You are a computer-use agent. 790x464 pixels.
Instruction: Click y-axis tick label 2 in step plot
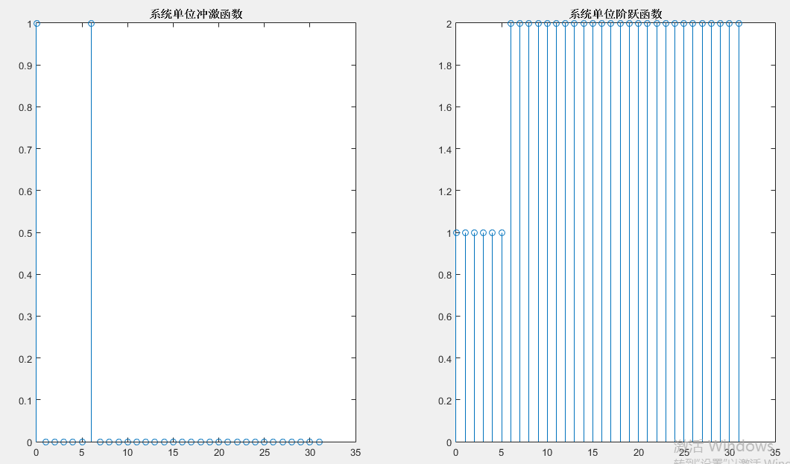click(449, 24)
